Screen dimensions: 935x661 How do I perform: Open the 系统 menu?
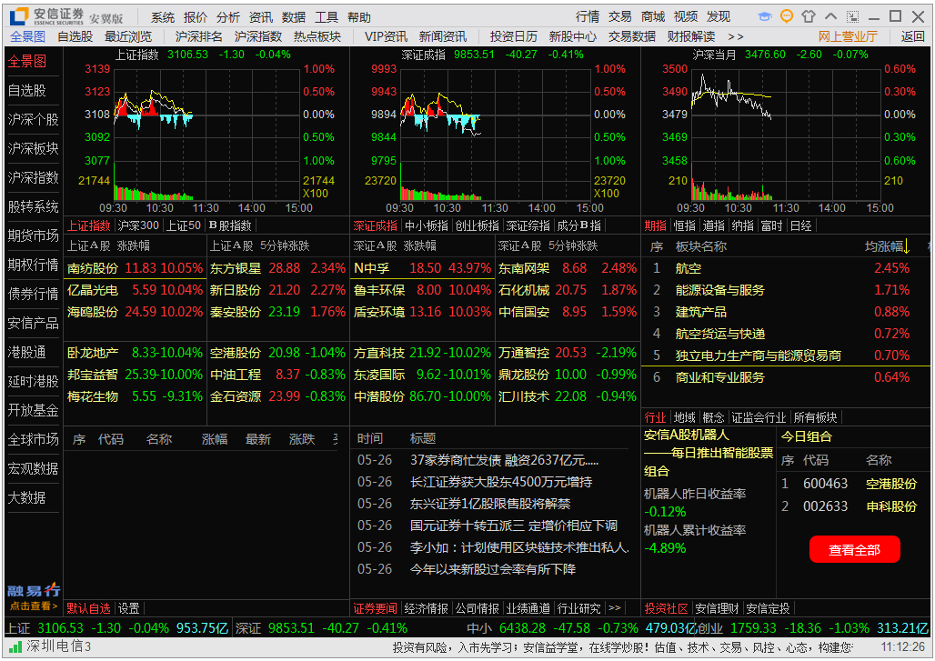pos(162,17)
